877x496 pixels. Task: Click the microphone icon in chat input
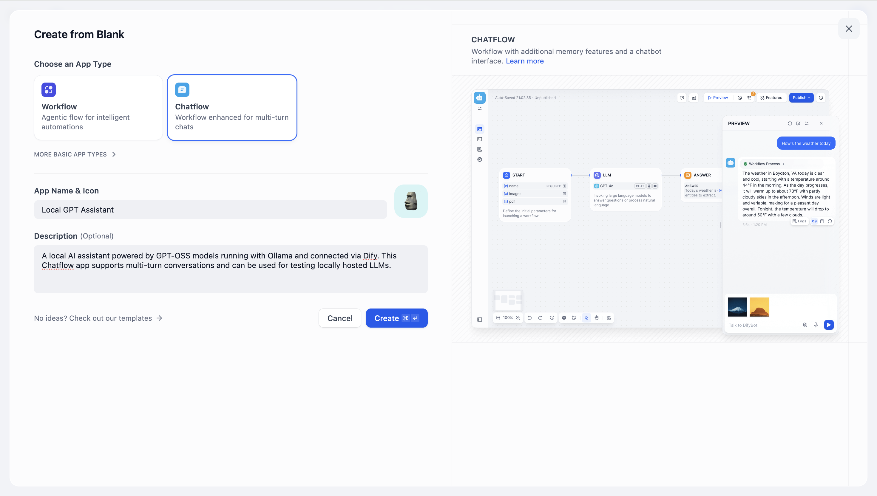tap(816, 325)
